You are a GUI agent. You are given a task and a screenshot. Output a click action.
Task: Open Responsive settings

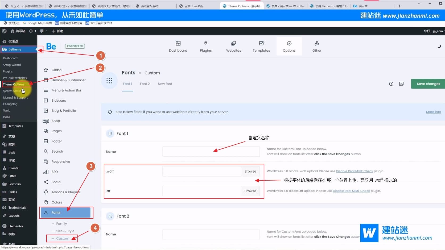(x=61, y=161)
